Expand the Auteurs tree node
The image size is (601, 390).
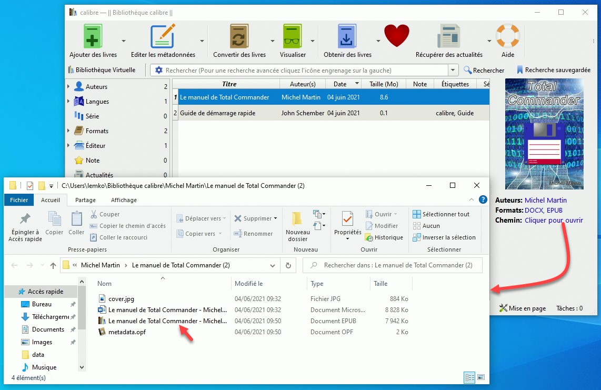coord(68,87)
